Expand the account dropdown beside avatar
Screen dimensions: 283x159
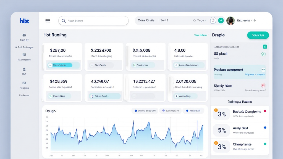[254, 20]
